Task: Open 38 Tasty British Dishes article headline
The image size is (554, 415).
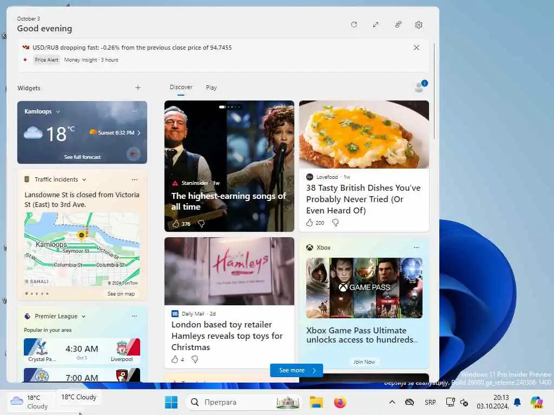Action: coord(364,199)
